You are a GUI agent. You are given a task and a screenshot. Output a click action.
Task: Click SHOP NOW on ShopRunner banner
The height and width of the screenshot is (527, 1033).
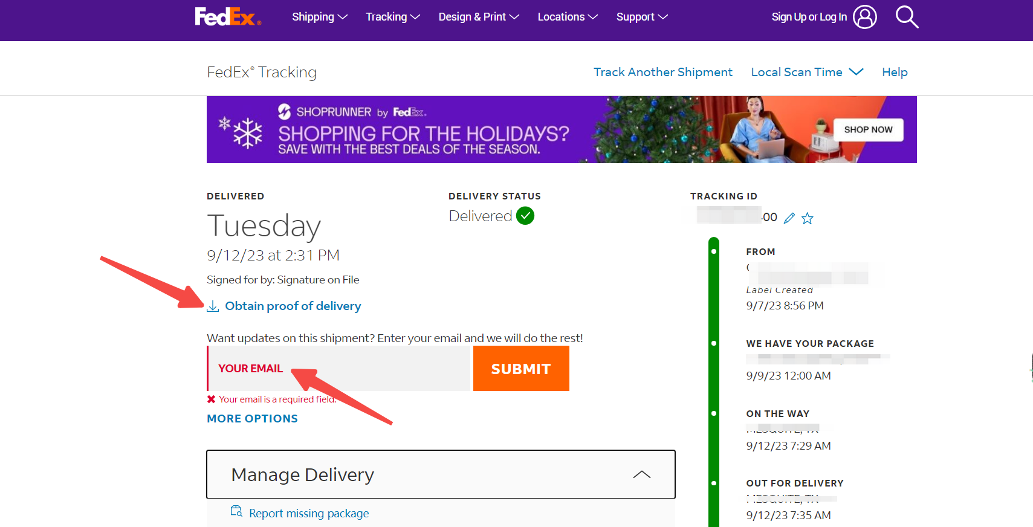869,129
